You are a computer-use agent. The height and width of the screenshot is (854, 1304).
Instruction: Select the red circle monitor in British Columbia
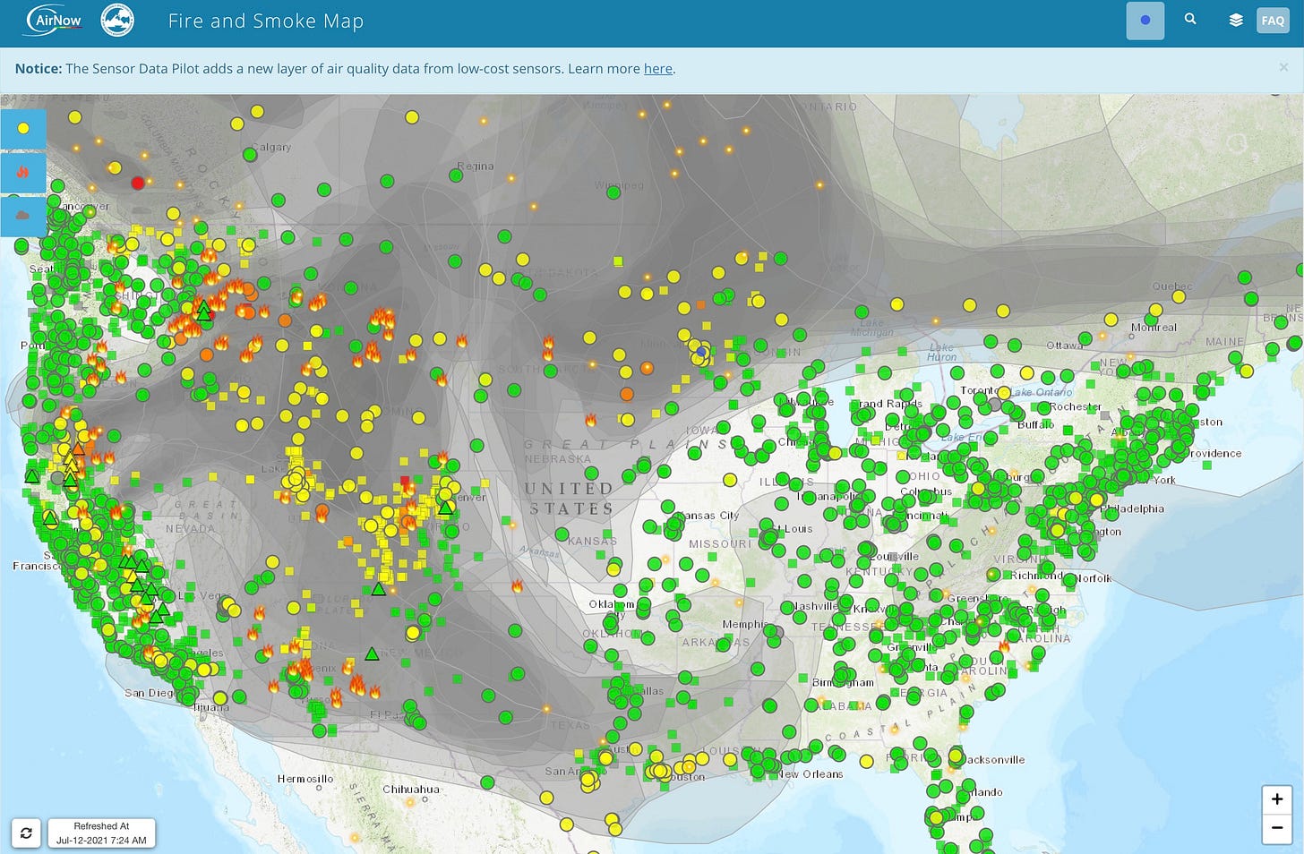coord(138,183)
